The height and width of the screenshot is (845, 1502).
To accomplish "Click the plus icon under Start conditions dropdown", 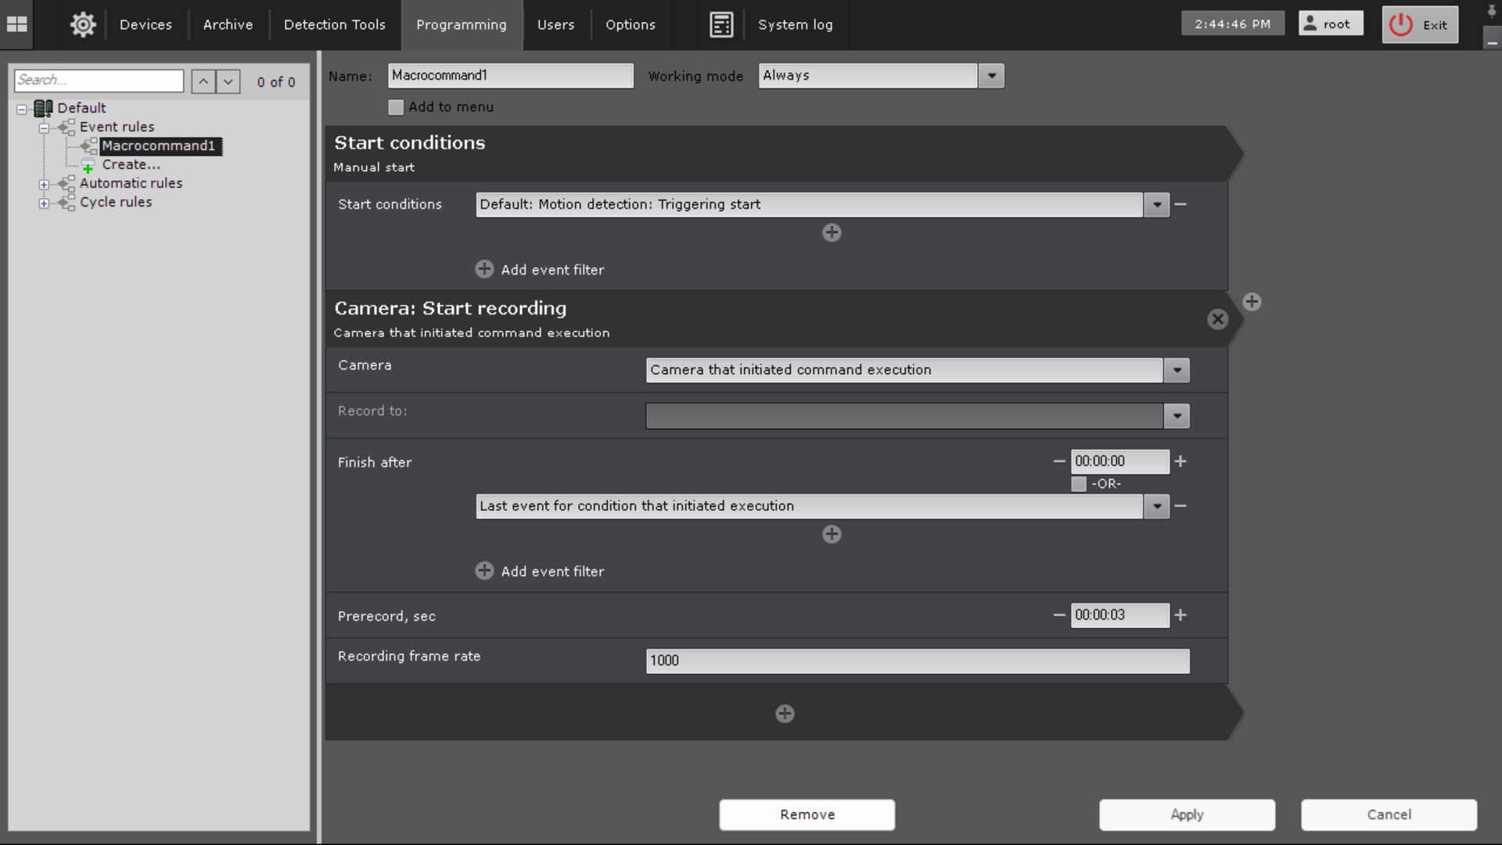I will 832,232.
